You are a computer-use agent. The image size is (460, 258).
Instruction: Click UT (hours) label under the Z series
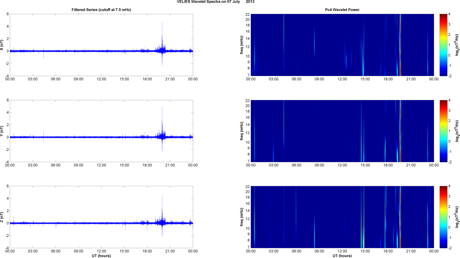(x=101, y=256)
